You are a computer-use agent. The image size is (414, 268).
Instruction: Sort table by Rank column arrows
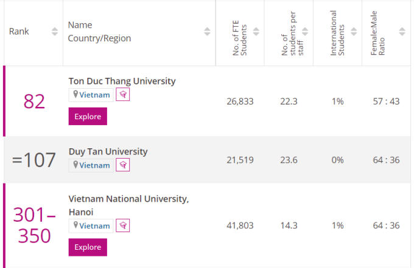point(55,32)
